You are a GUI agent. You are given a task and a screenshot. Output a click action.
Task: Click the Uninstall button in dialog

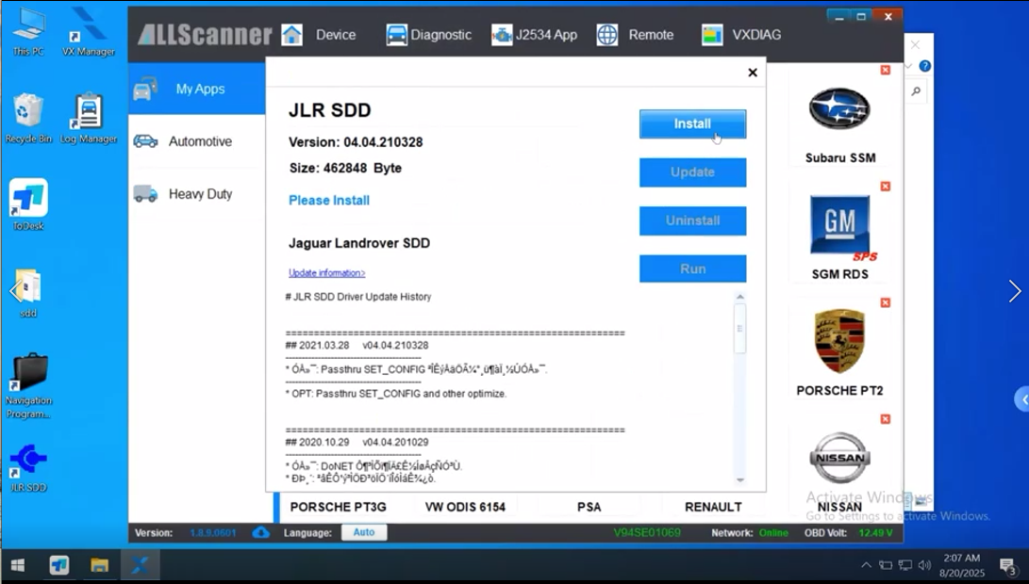tap(692, 221)
